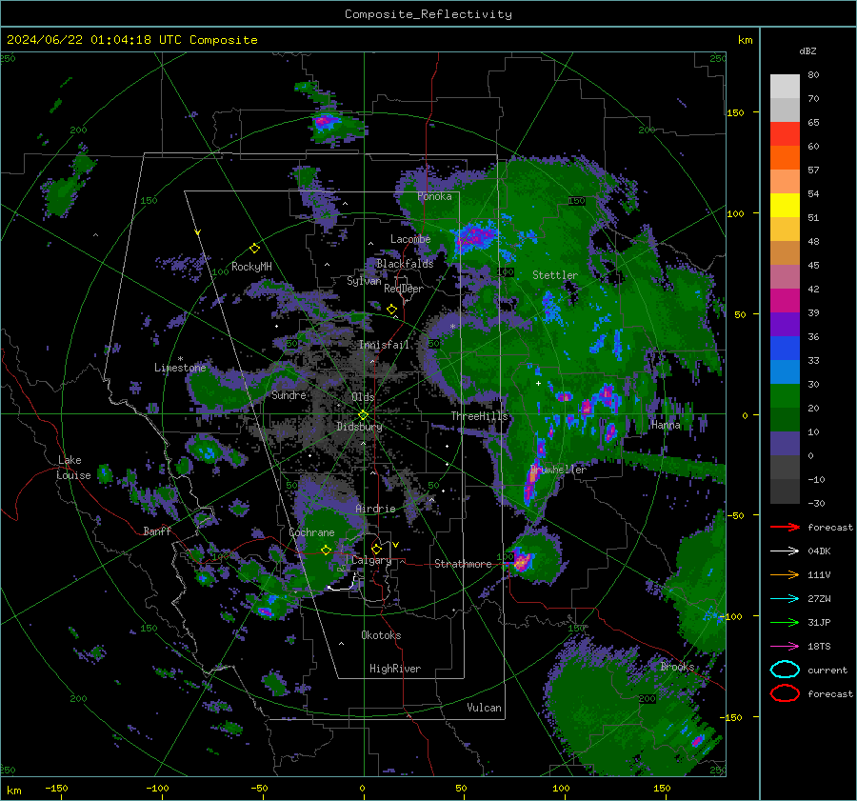Click the 'Olds' map label

(363, 396)
